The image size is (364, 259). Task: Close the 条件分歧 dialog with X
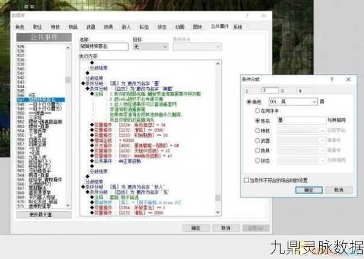pyautogui.click(x=348, y=79)
